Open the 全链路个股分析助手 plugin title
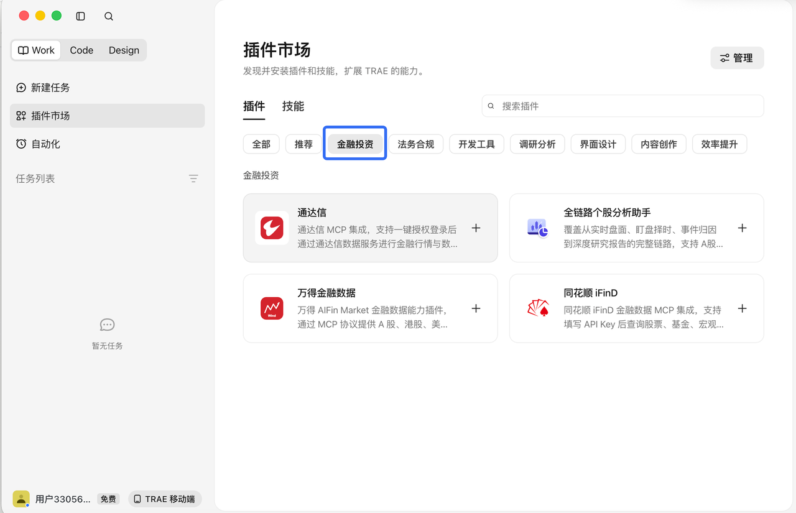 607,213
